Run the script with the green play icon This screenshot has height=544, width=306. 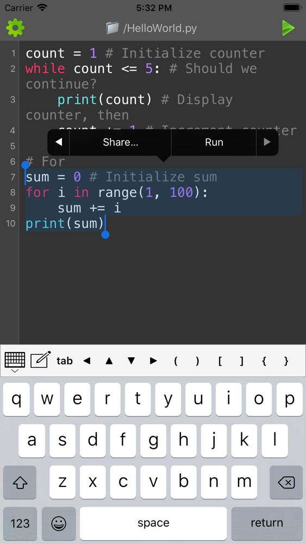[x=288, y=28]
